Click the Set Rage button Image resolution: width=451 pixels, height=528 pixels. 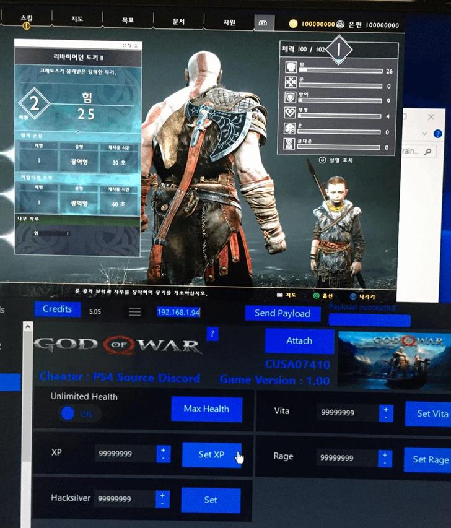pos(427,460)
